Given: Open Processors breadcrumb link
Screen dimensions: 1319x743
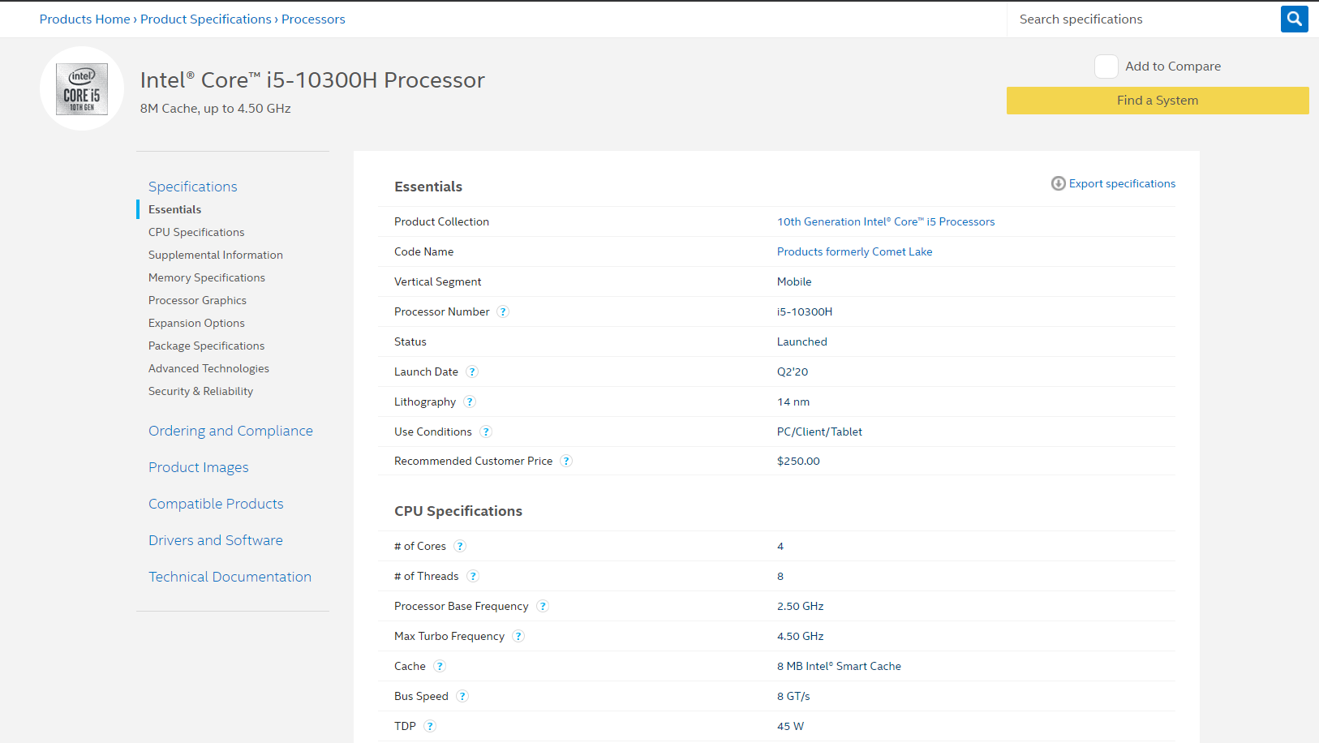Looking at the screenshot, I should (x=313, y=19).
